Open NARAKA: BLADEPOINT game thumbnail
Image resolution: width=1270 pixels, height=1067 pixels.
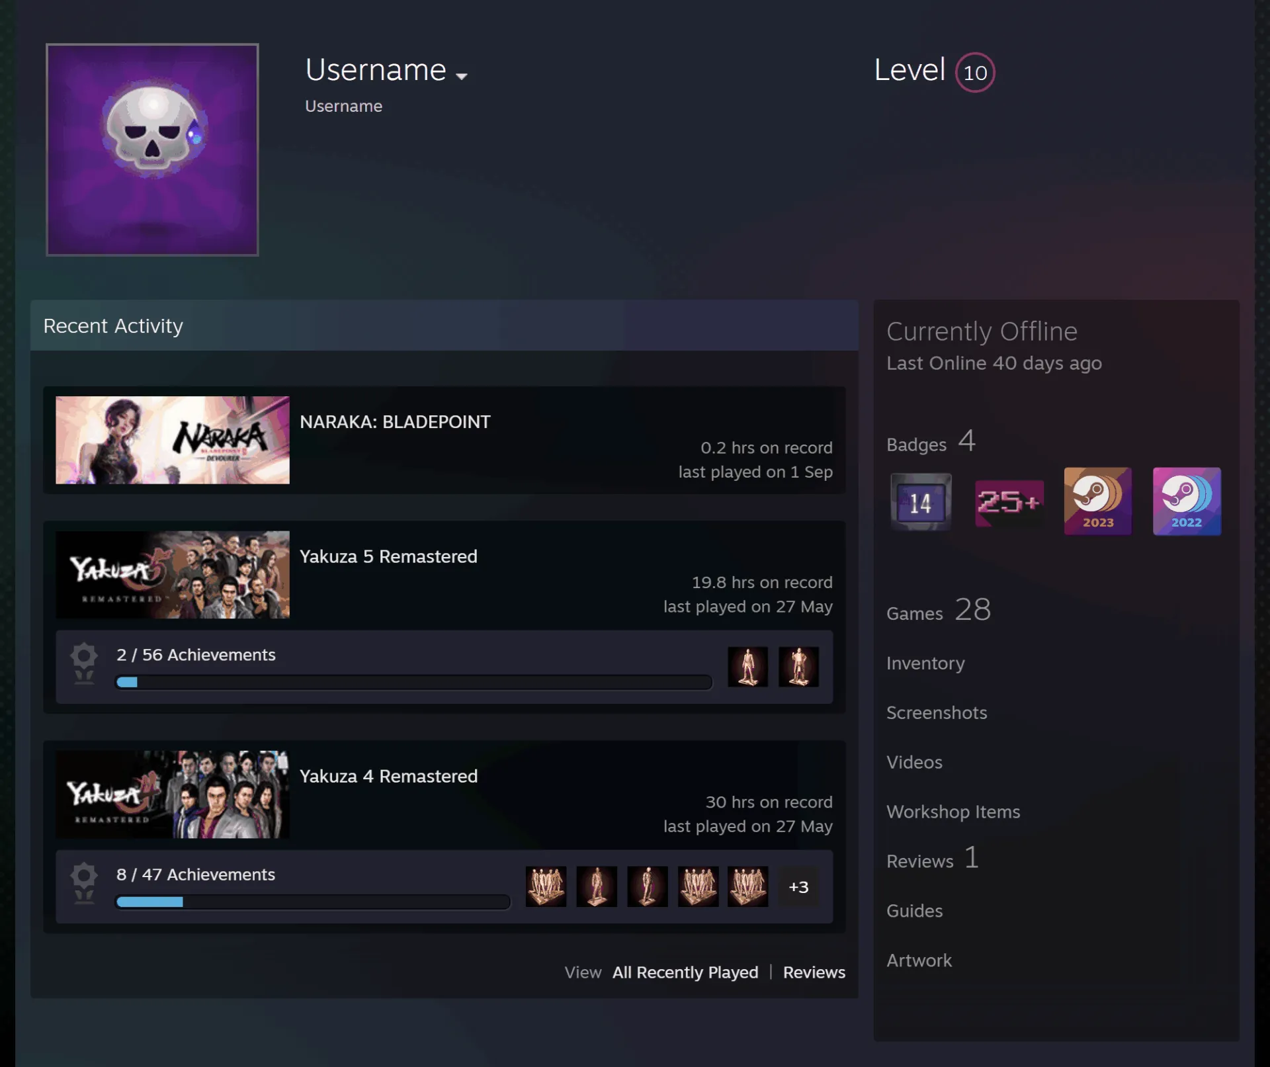pyautogui.click(x=173, y=440)
